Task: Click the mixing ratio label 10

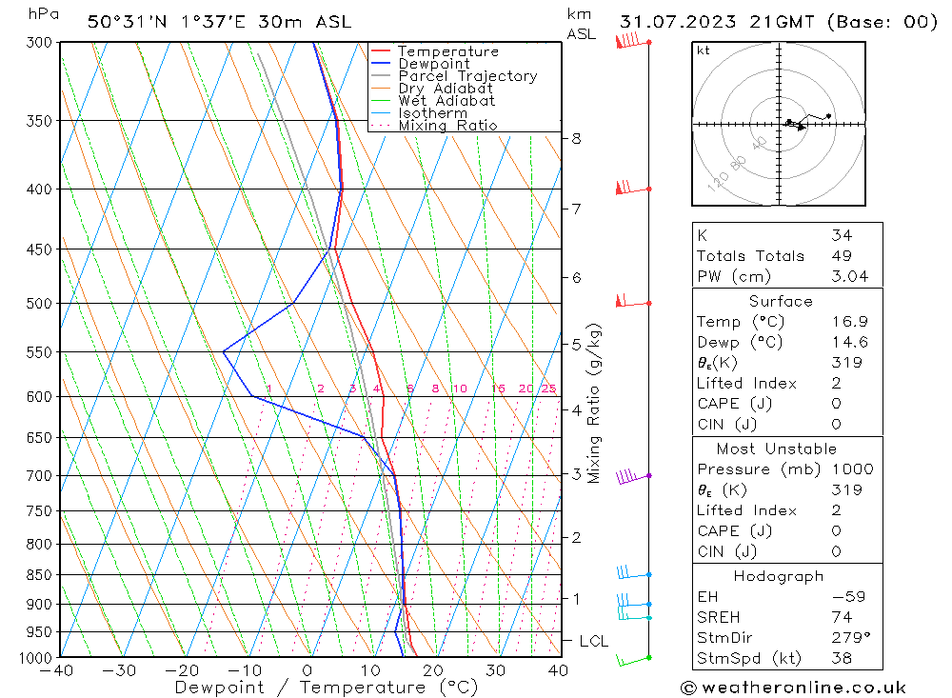Action: (460, 389)
